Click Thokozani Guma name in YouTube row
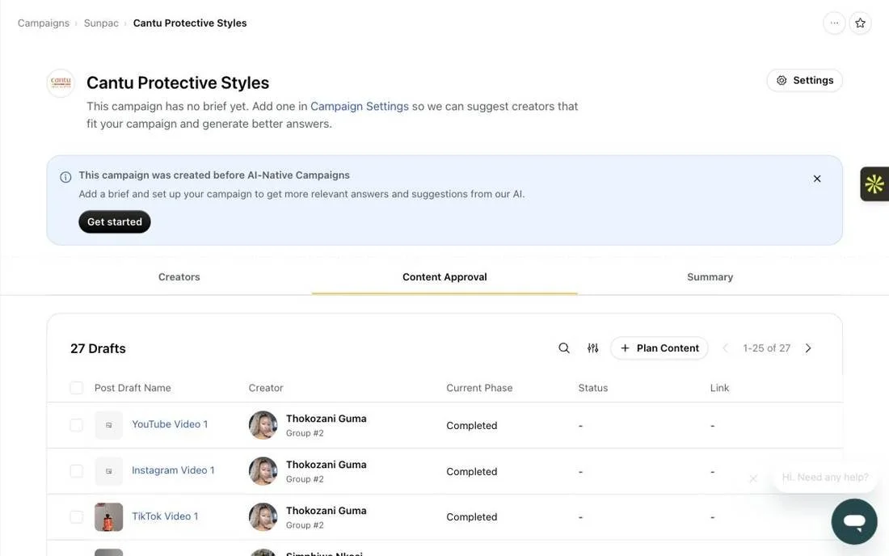The image size is (889, 556). tap(326, 419)
